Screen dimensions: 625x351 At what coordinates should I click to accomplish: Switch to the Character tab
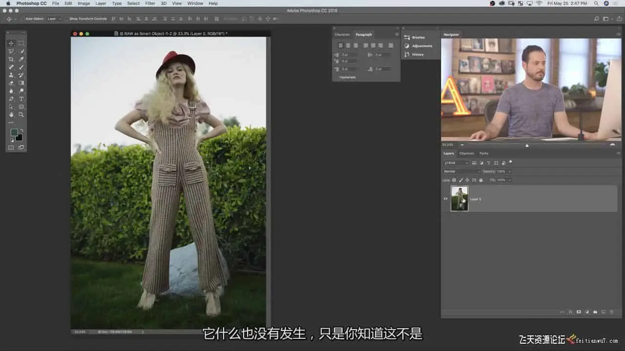342,35
